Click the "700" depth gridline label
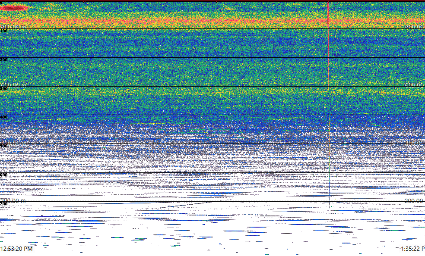 [x=4, y=203]
